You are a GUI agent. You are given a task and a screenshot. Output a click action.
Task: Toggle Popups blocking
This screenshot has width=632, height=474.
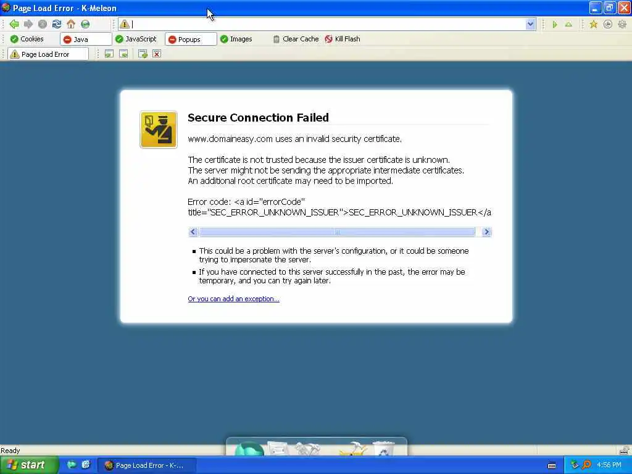[191, 39]
